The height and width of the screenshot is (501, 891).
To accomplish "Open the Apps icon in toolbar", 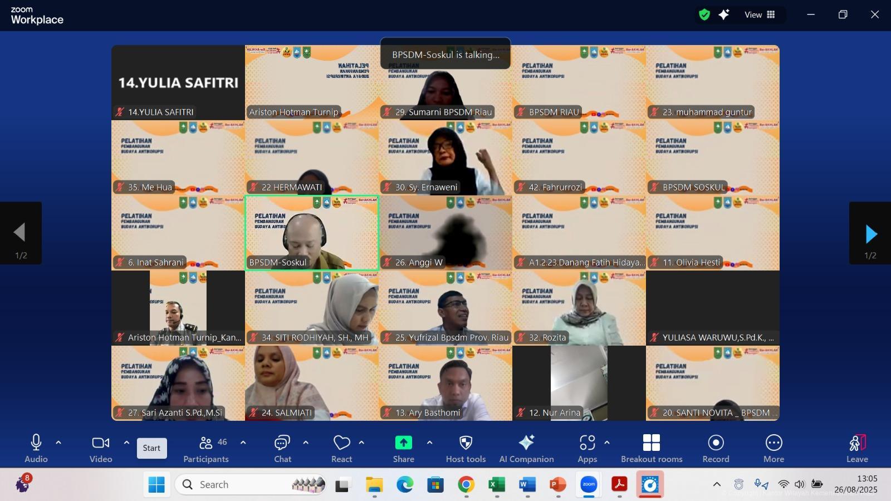I will [587, 448].
